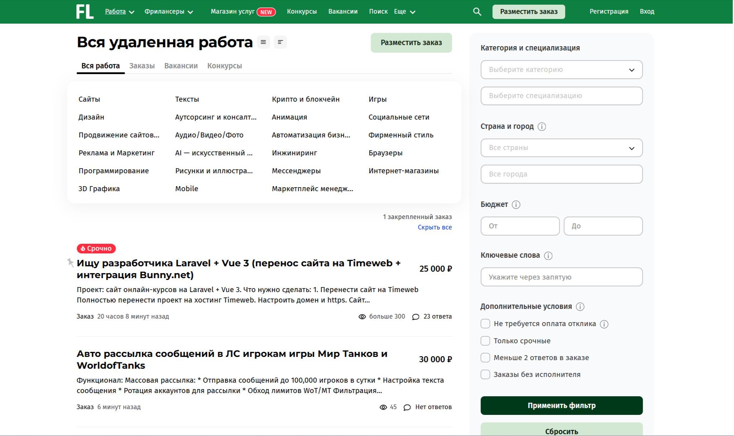This screenshot has width=734, height=436.
Task: Click info icon beside Страна и город
Action: [x=542, y=127]
